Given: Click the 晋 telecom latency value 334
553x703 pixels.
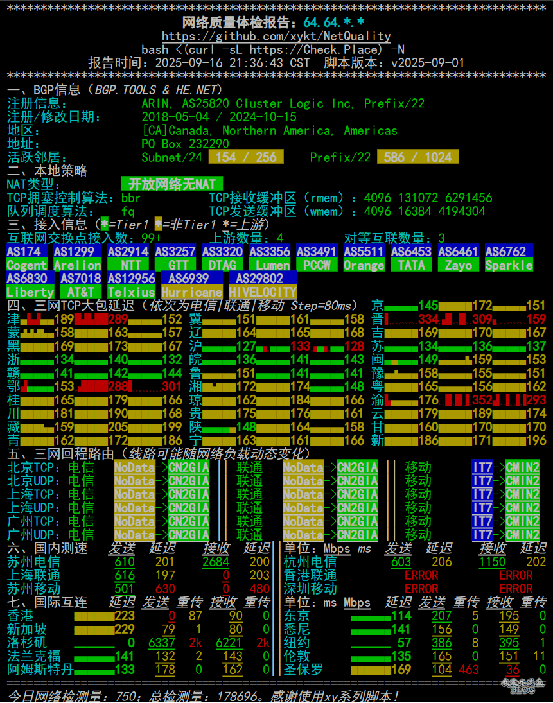Looking at the screenshot, I should pyautogui.click(x=428, y=319).
